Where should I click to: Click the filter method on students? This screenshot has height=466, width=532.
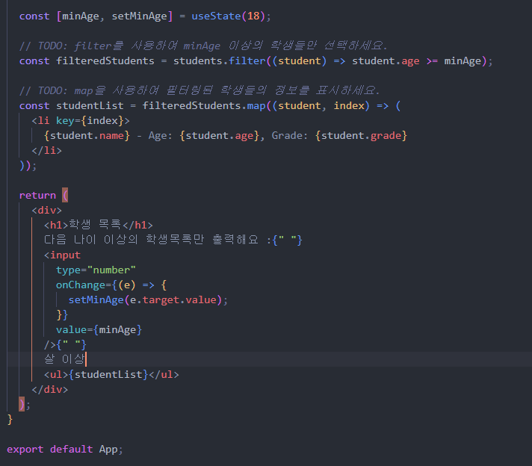point(247,60)
